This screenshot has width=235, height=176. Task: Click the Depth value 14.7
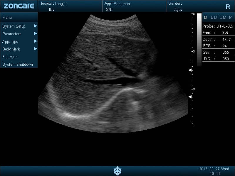(x=225, y=39)
